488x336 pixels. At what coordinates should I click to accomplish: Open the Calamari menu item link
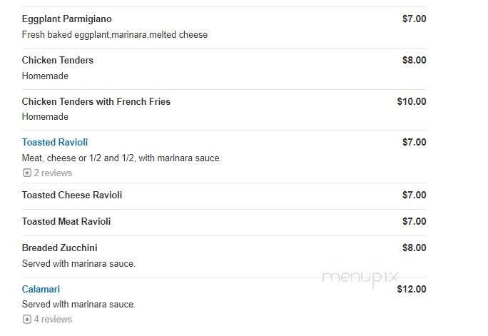tap(41, 290)
